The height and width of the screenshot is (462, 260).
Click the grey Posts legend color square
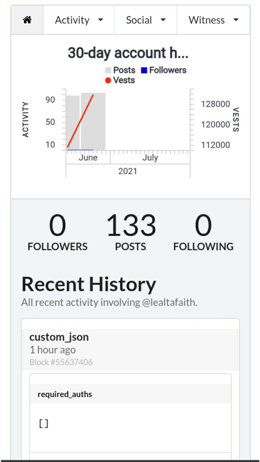[x=108, y=70]
